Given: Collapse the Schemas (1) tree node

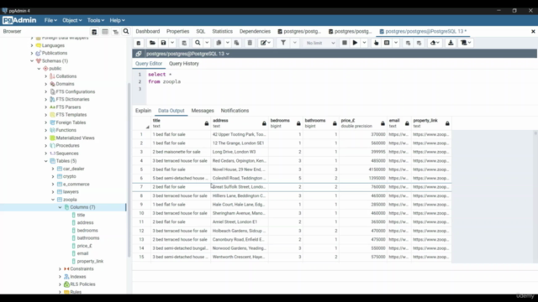Looking at the screenshot, I should tap(32, 61).
